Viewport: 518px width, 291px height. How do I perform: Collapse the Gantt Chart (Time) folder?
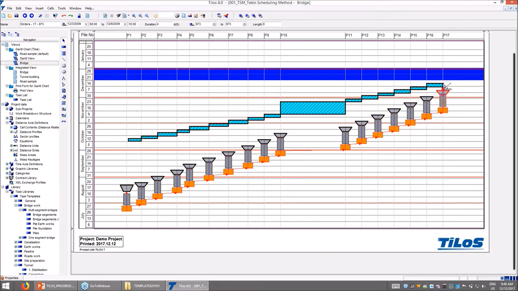[x=6, y=49]
